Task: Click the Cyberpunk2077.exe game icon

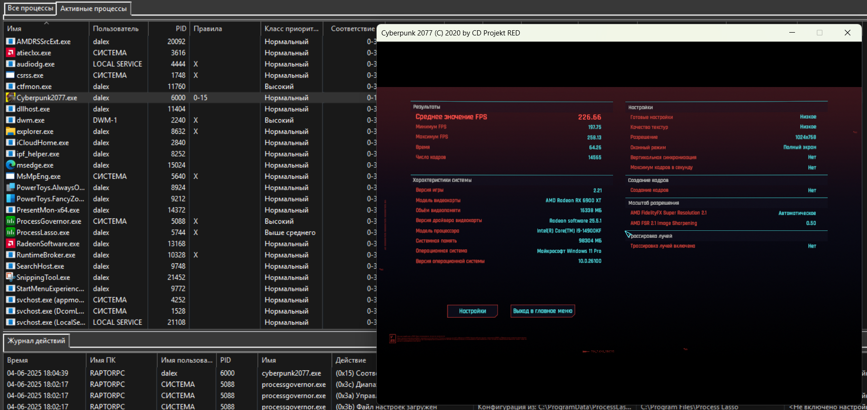Action: click(x=10, y=97)
